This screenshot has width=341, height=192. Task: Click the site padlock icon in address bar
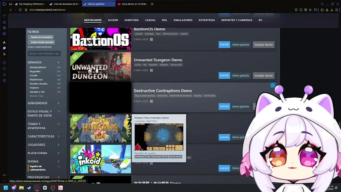(26, 10)
